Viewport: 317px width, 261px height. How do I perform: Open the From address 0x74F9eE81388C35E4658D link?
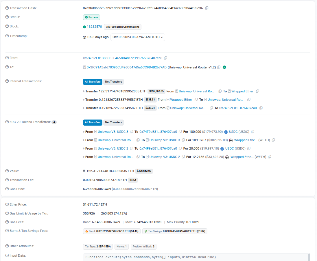tap(123, 58)
